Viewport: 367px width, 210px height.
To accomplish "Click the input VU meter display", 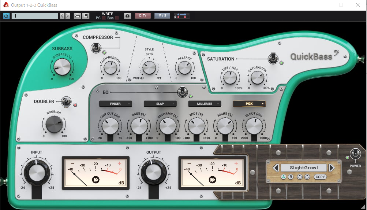I will [x=96, y=173].
